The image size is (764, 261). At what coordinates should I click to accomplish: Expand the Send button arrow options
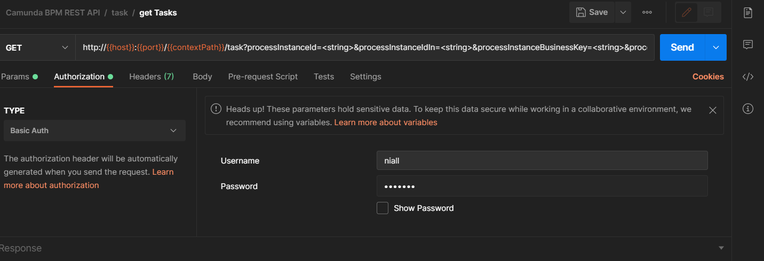click(716, 47)
